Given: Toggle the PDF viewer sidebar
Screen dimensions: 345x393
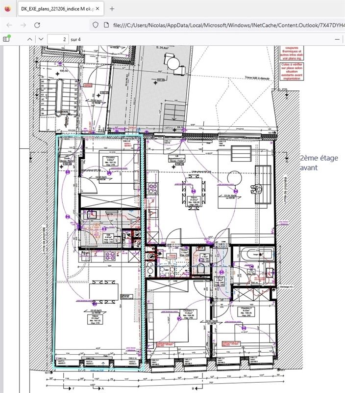Looking at the screenshot, I should (7, 39).
